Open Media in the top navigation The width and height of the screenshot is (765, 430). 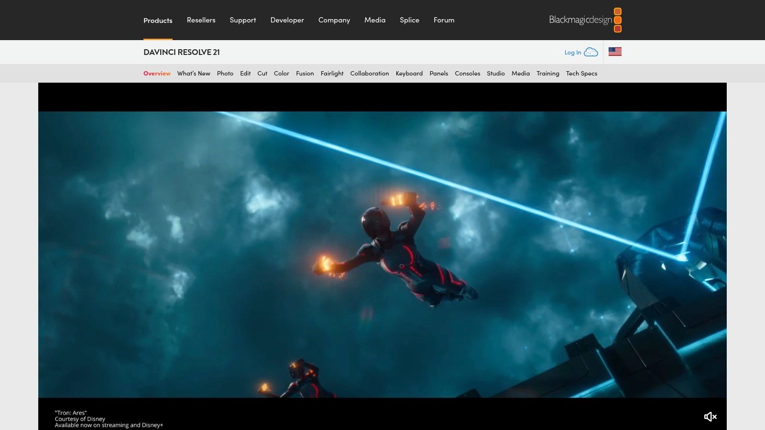tap(375, 20)
